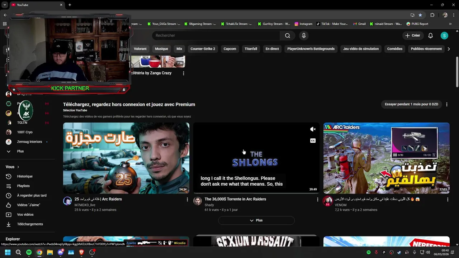Click the Chrome profile avatar in the toolbar
The image size is (459, 258).
445,15
